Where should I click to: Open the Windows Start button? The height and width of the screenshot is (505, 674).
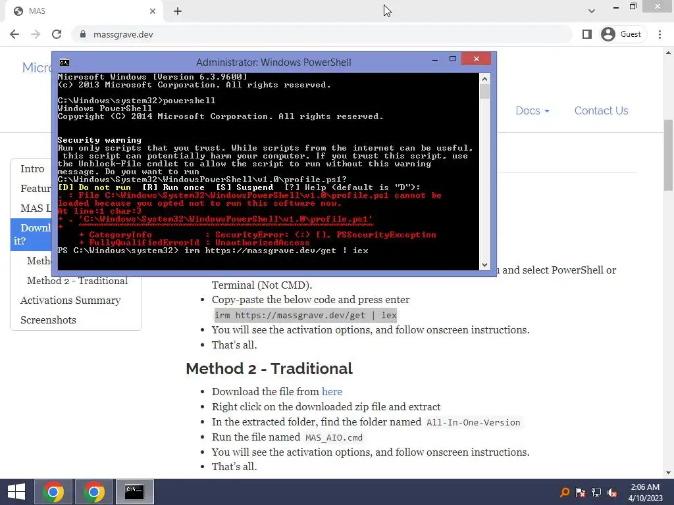click(16, 492)
